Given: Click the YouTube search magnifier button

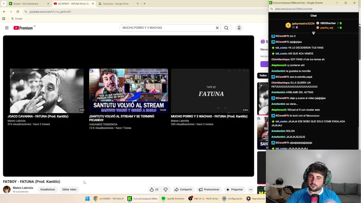Looking at the screenshot, I should [226, 28].
